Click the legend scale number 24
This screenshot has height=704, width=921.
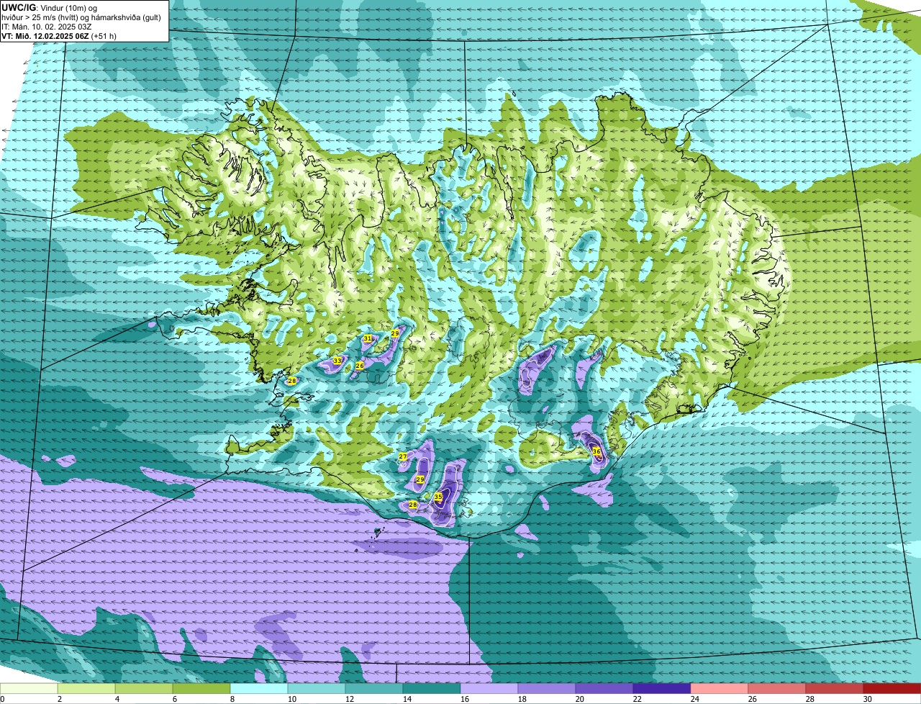(695, 699)
